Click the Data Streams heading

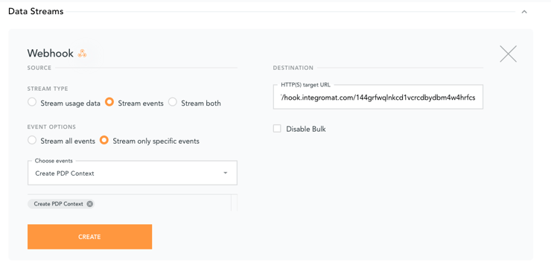36,12
